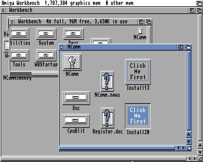Launch the highlighted Install20 Click Me First icon

click(138, 116)
